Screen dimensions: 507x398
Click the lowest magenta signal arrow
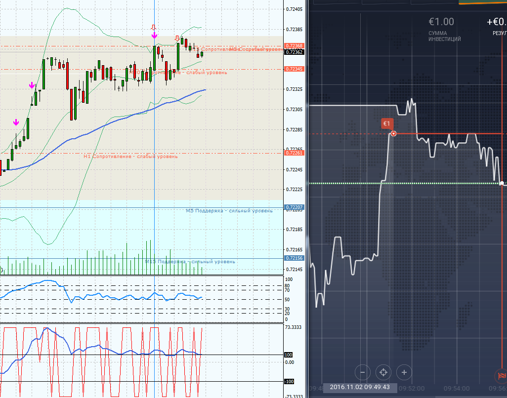tap(16, 122)
